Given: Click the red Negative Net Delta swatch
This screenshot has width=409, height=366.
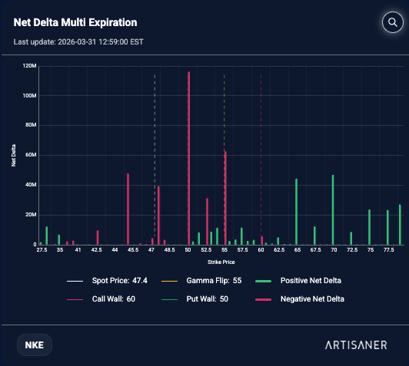Looking at the screenshot, I should pyautogui.click(x=263, y=299).
